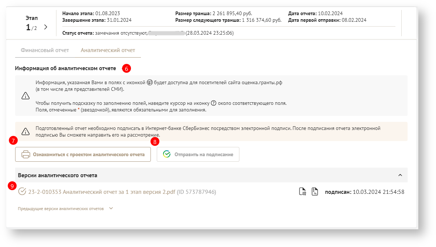
Task: Click the Этап 1/2 stage indicator
Action: point(31,23)
